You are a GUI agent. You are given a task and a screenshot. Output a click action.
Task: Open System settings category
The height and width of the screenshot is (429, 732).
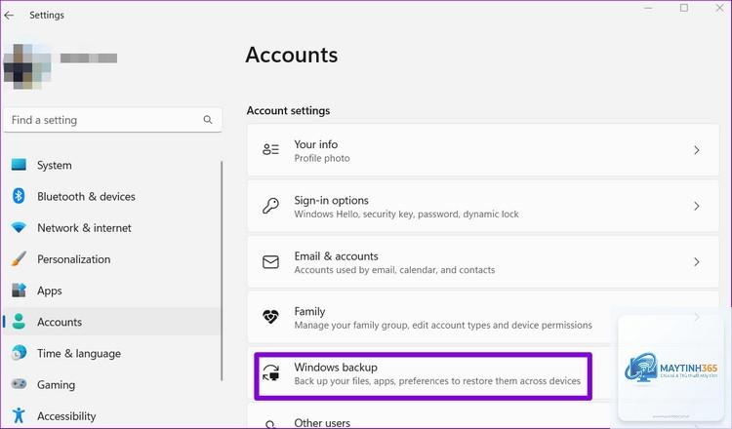pyautogui.click(x=112, y=165)
